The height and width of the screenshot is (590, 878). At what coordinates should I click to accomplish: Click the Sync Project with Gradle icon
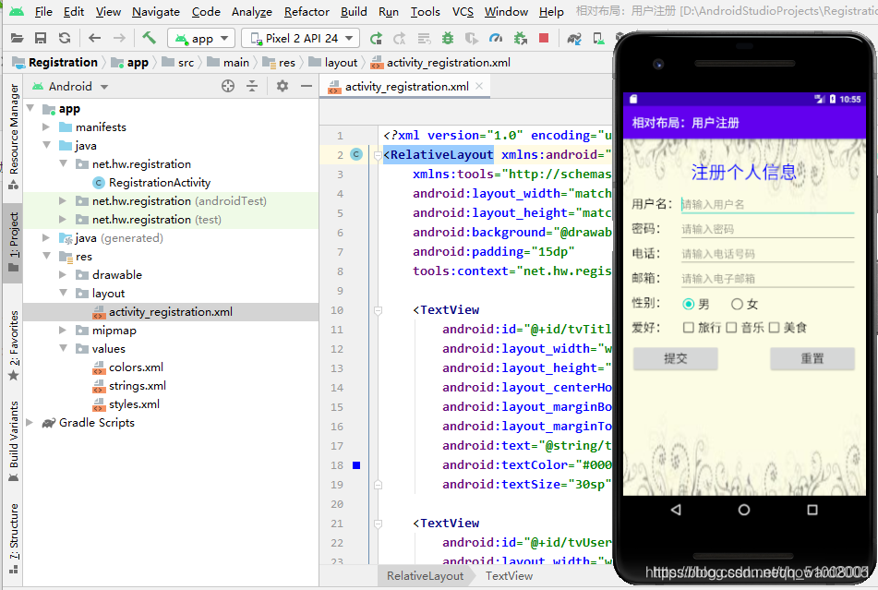click(574, 38)
